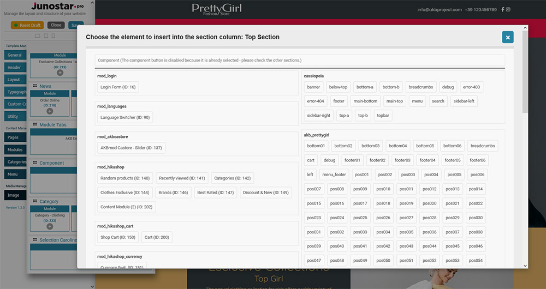
Task: Click the plus icon under Exclusive Collections module
Action: pyautogui.click(x=60, y=73)
